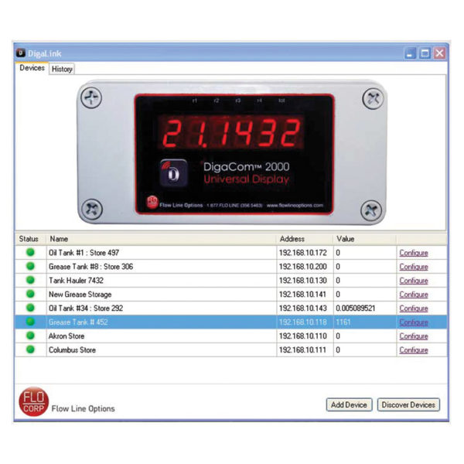Click address 192.168.10.200
The height and width of the screenshot is (464, 464).
click(x=302, y=267)
